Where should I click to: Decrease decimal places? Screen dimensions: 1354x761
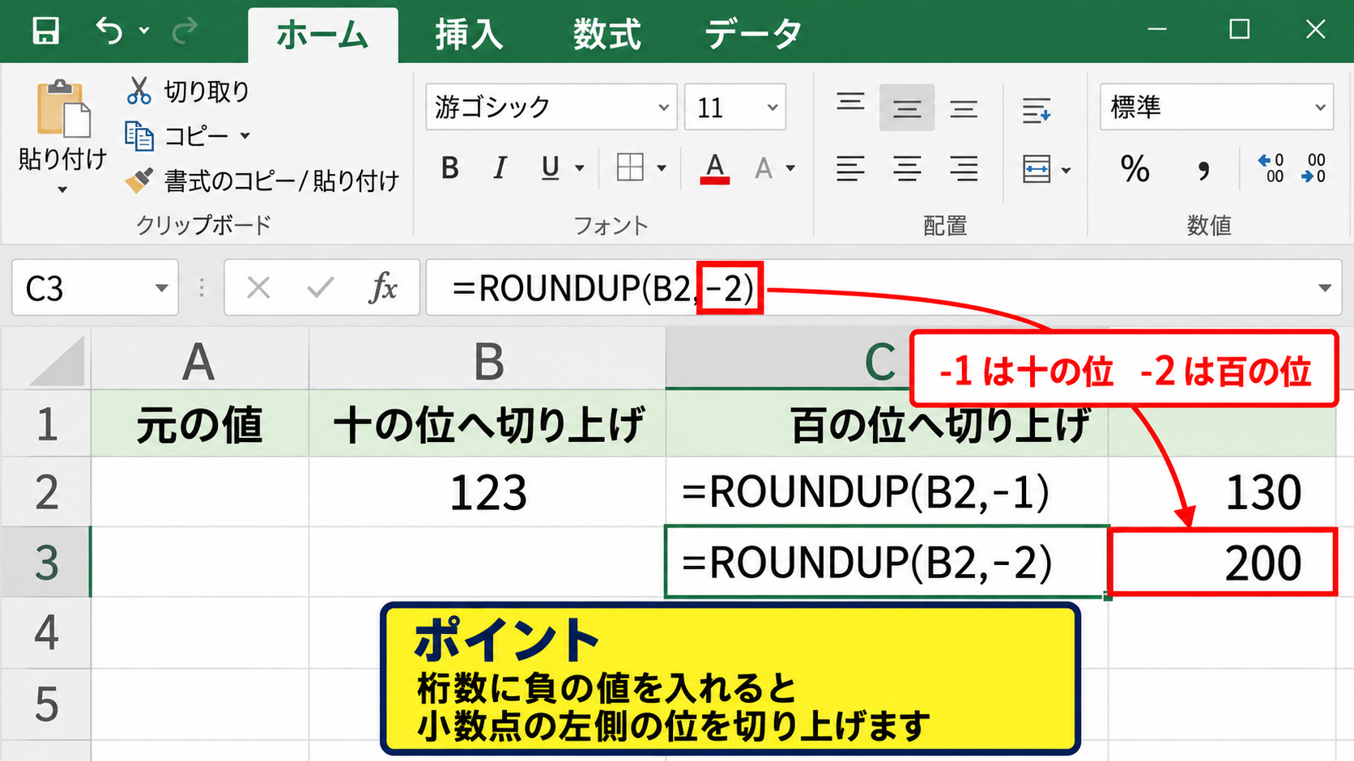click(x=1314, y=168)
